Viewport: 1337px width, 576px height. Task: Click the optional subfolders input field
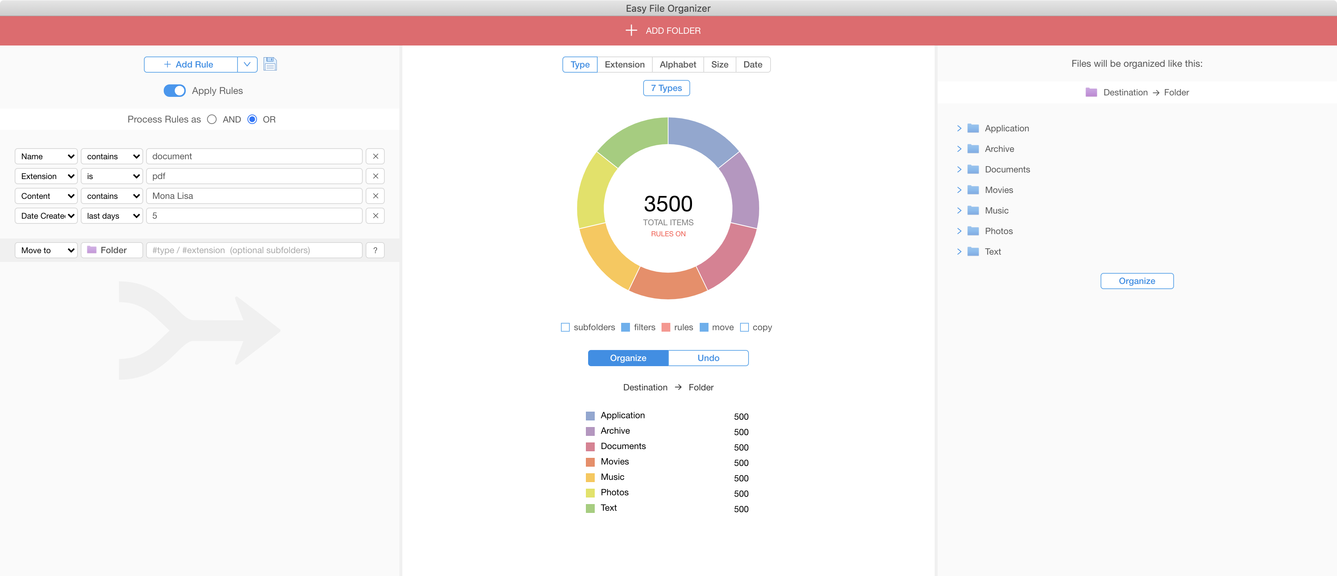[x=254, y=250]
